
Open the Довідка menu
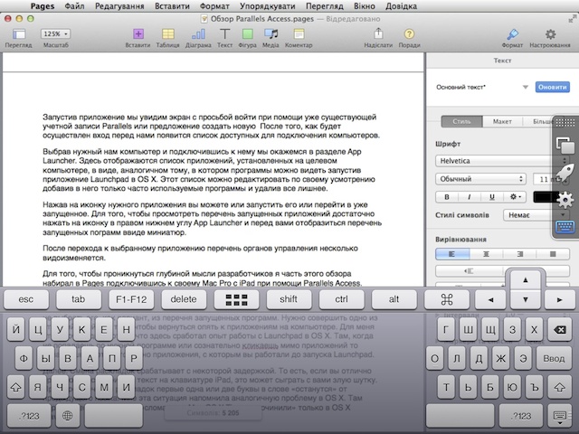point(401,6)
